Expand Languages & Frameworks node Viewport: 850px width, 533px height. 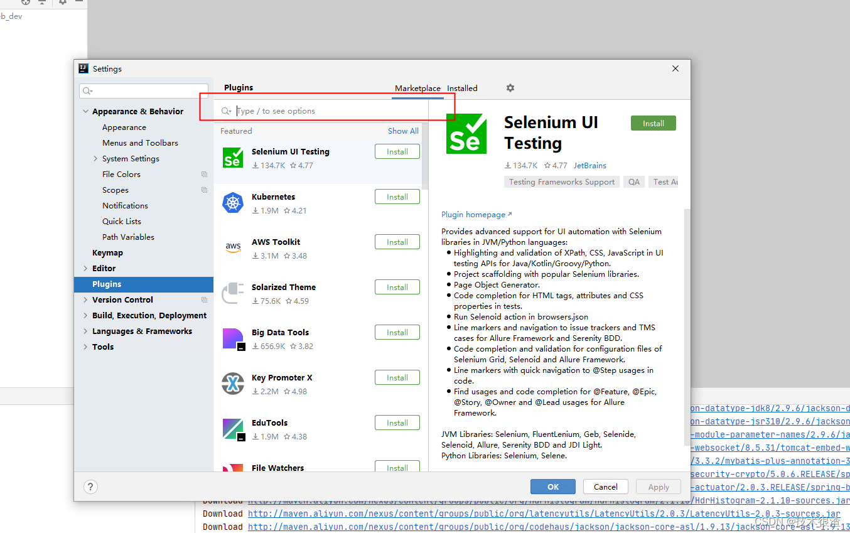pyautogui.click(x=85, y=331)
